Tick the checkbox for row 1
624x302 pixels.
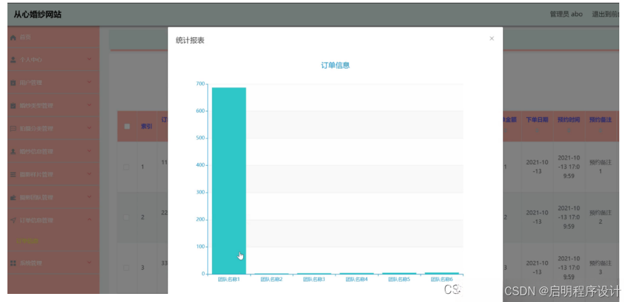(126, 167)
